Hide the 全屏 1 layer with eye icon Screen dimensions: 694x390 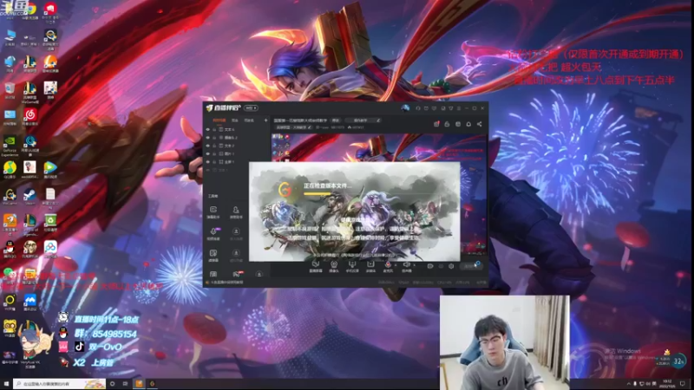[x=208, y=162]
